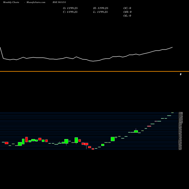This screenshot has height=189, width=189.
Task: Click the 'OH: 0' reading
Action: pyautogui.click(x=127, y=12)
